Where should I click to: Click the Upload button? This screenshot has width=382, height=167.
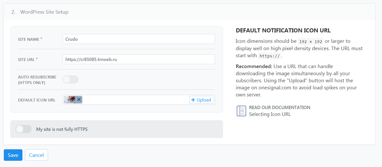[x=201, y=100]
